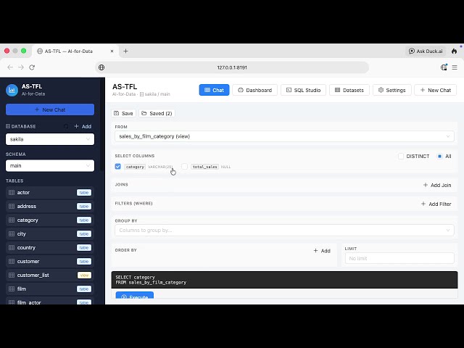Click Add in ORDER BY section
This screenshot has height=348, width=464.
(322, 251)
